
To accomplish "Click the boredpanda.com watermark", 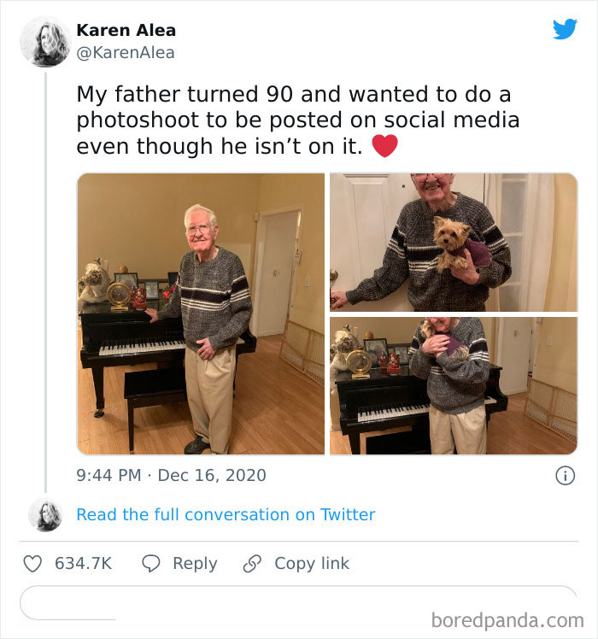I will [507, 618].
